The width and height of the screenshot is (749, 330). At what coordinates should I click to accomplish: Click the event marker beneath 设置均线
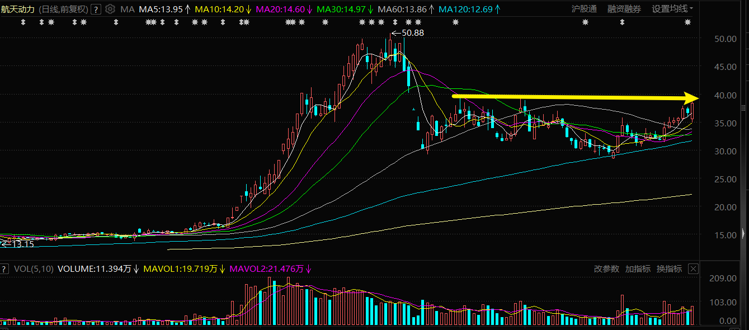tap(687, 22)
